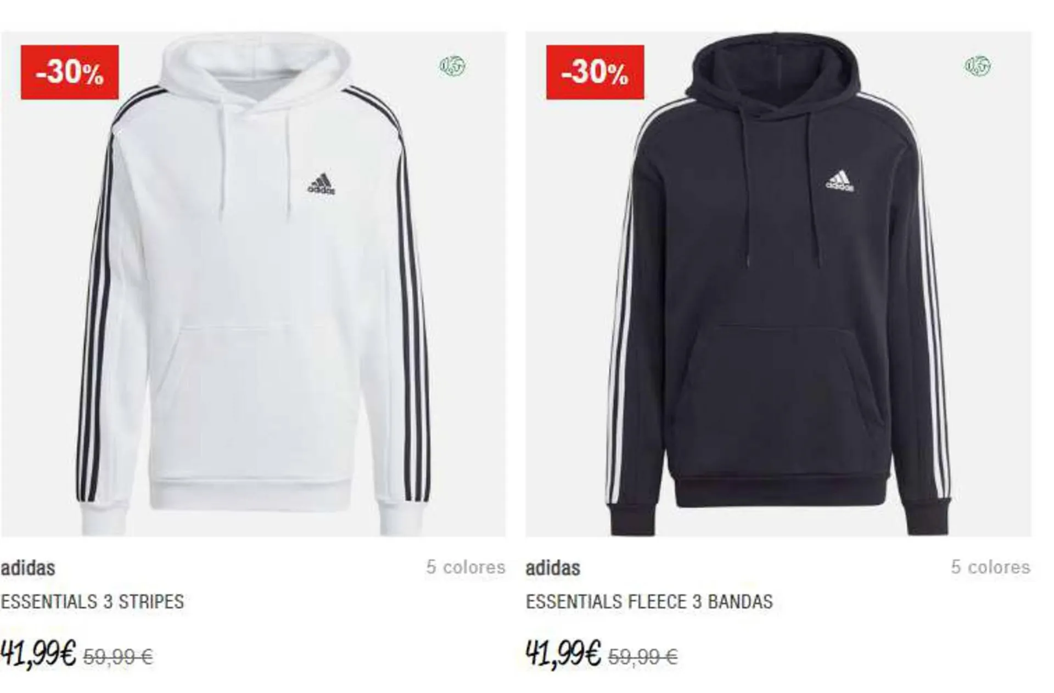Open the black Essentials Fleece hoodie image
The height and width of the screenshot is (693, 1054).
778,284
